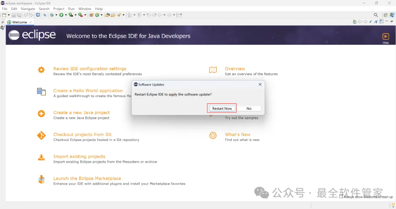This screenshot has height=209, width=396.
Task: Open the Overview link
Action: 235,68
